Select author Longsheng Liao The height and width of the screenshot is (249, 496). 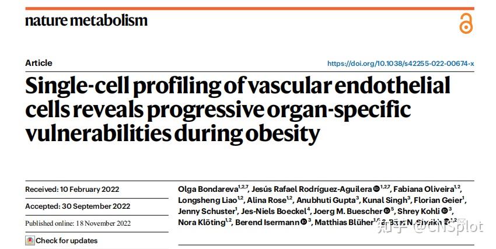[202, 200]
